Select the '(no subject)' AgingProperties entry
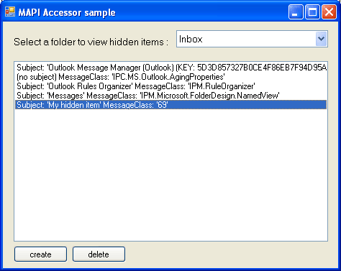The height and width of the screenshot is (271, 341). click(x=170, y=77)
